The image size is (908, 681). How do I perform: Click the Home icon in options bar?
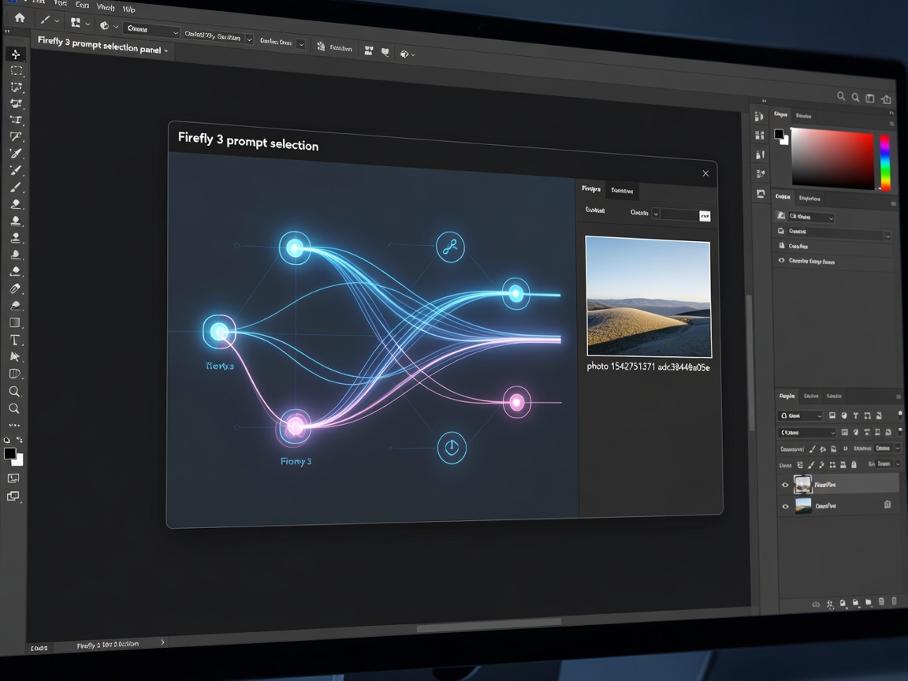click(x=20, y=17)
